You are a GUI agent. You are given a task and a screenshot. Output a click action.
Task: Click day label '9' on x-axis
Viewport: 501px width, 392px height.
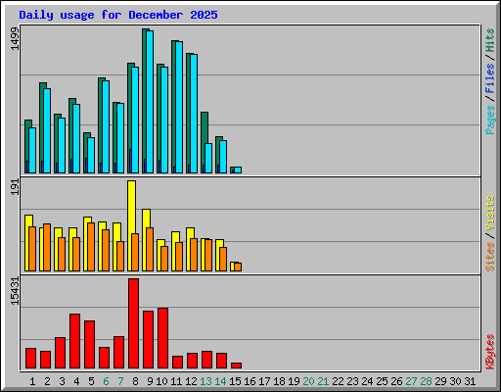tap(150, 381)
